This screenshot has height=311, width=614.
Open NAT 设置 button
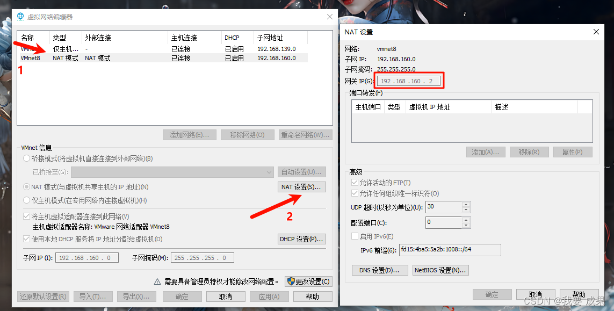(x=301, y=187)
